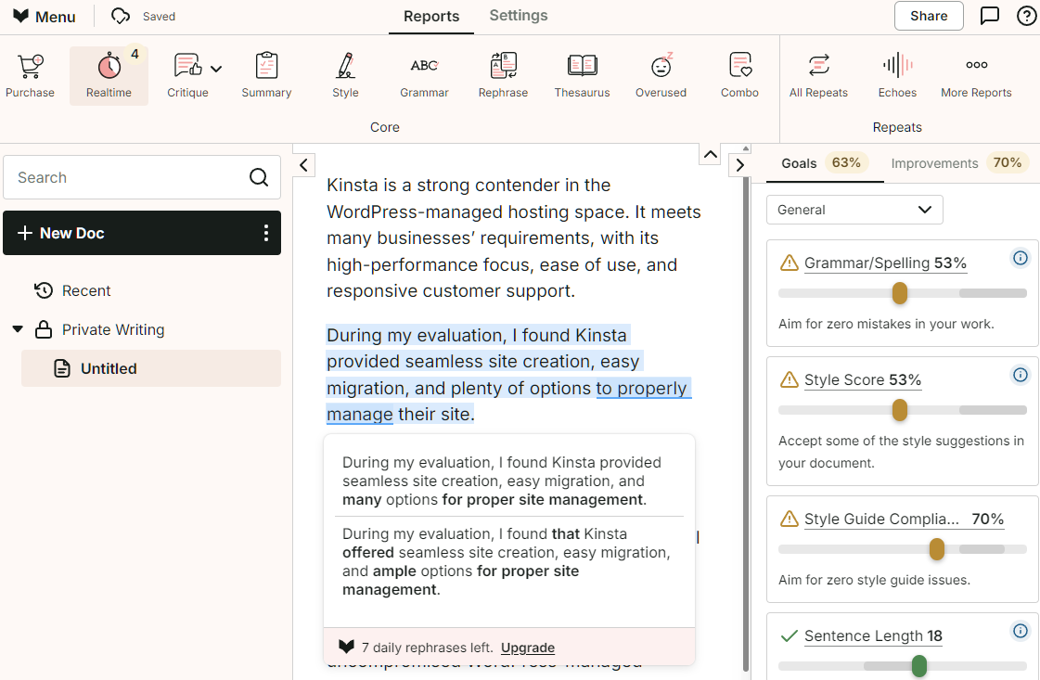Show Sentence Length info icon
1040x680 pixels.
(x=1021, y=631)
